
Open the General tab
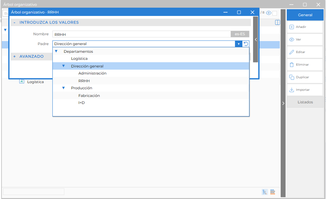tap(305, 15)
